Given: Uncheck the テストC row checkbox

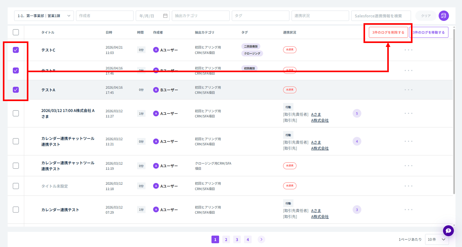Looking at the screenshot, I should (16, 50).
